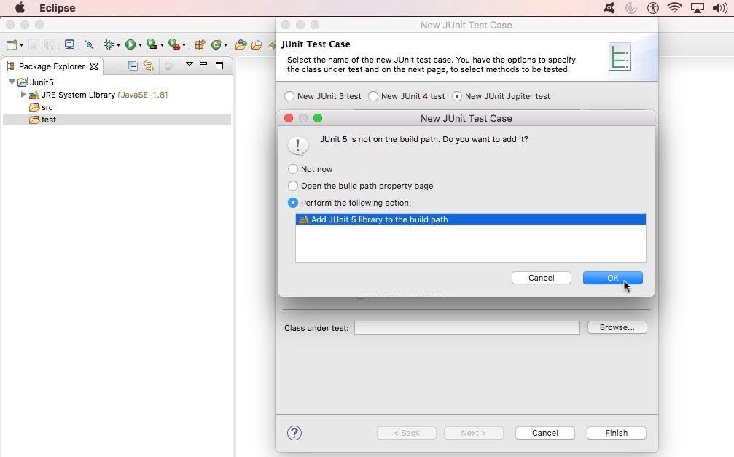734x457 pixels.
Task: Click the Skip All Breakpoints icon
Action: 89,44
